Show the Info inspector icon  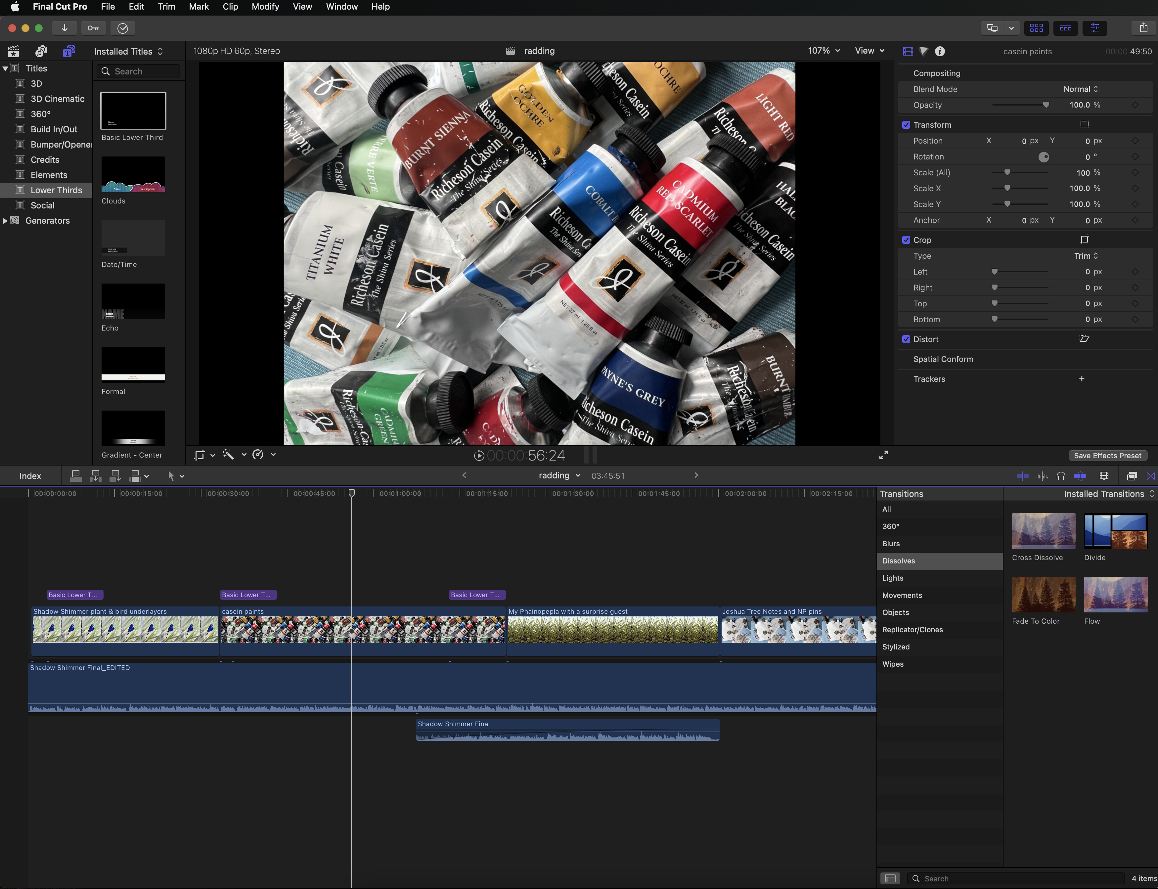tap(939, 51)
